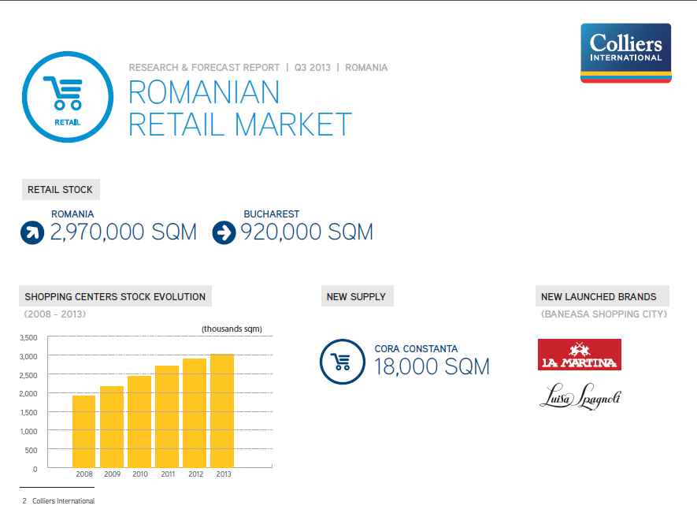Select the ROMANIAN RETAIL MARKET title

coord(240,108)
